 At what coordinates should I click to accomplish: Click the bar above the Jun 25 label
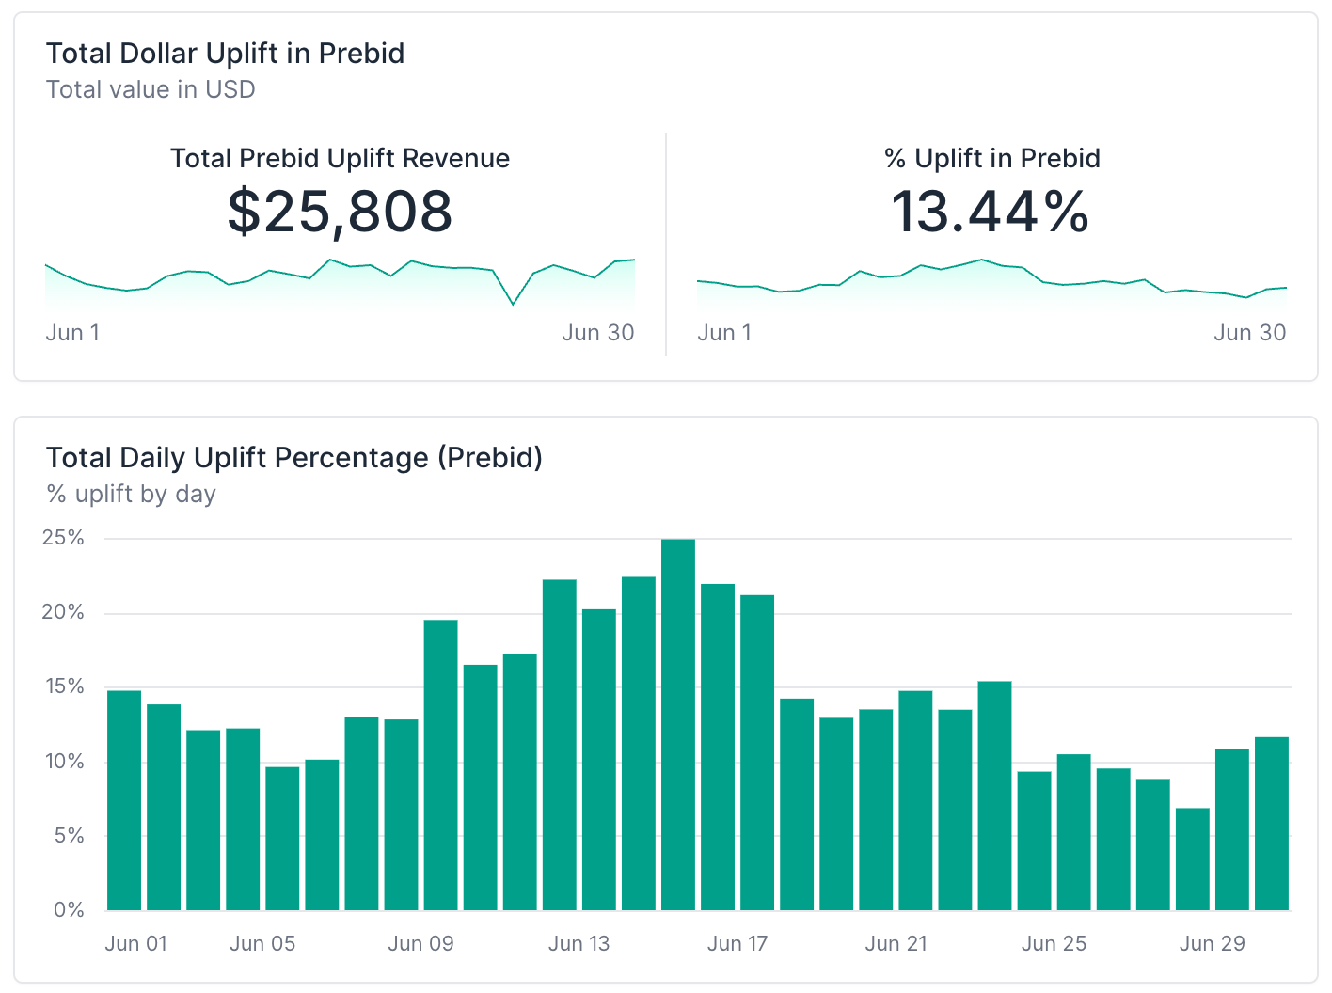(1073, 831)
